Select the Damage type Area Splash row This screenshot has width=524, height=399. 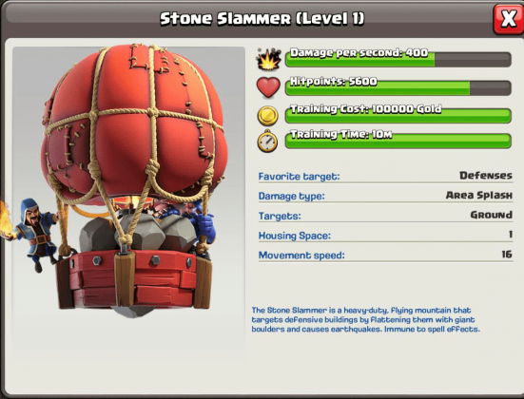click(x=385, y=196)
